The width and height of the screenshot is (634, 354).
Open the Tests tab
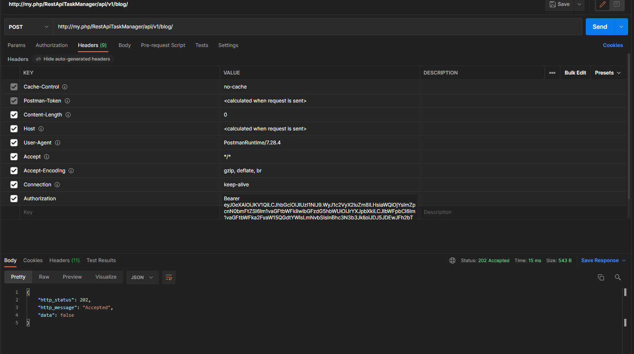(202, 45)
